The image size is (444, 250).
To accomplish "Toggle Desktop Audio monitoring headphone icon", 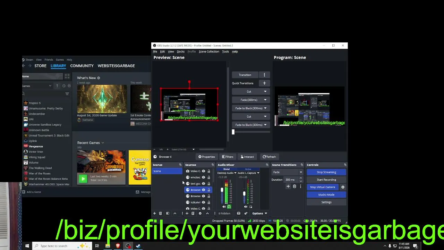I will pyautogui.click(x=229, y=207).
